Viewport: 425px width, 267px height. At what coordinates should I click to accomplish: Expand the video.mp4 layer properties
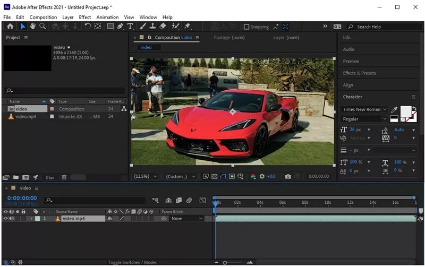click(x=31, y=219)
